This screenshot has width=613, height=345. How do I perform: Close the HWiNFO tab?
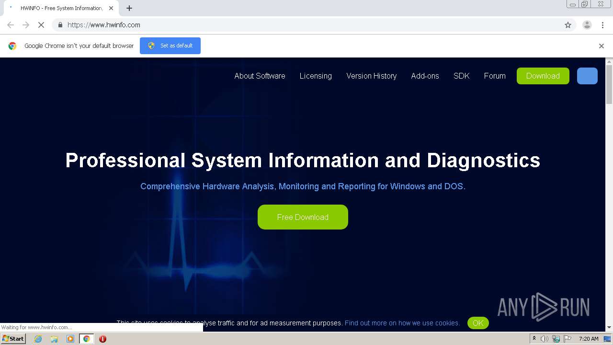[111, 8]
